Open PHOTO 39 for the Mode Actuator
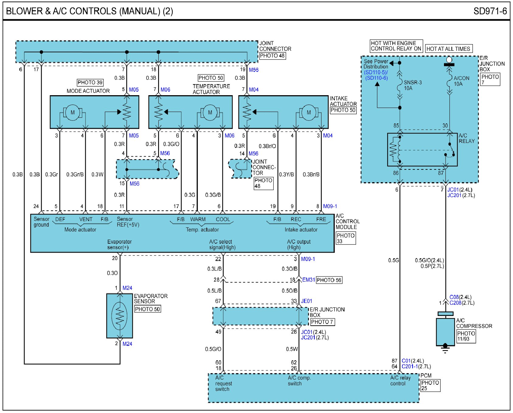513x413 pixels. tap(90, 82)
